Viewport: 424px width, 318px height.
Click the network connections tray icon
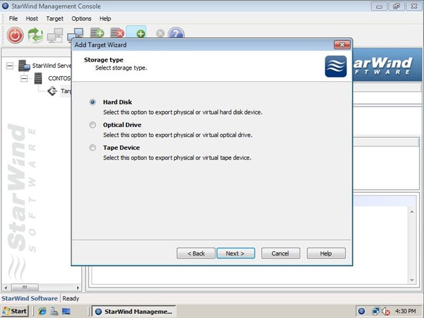[x=376, y=311]
